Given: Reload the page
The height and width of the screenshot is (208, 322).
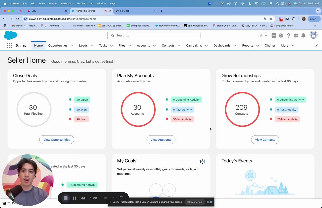Looking at the screenshot, I should pyautogui.click(x=17, y=19).
